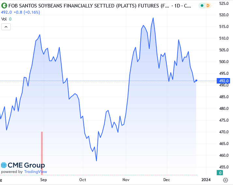This screenshot has height=185, width=233.
Task: Click the Sep label on time axis
Action: (x=43, y=179)
